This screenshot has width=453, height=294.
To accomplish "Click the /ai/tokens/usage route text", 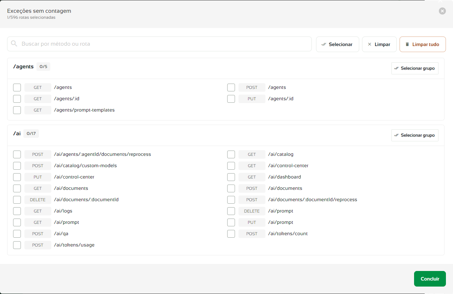I will (74, 245).
